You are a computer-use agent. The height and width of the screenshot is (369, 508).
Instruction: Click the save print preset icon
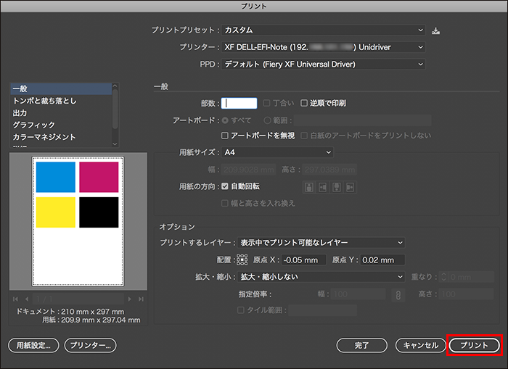(435, 30)
